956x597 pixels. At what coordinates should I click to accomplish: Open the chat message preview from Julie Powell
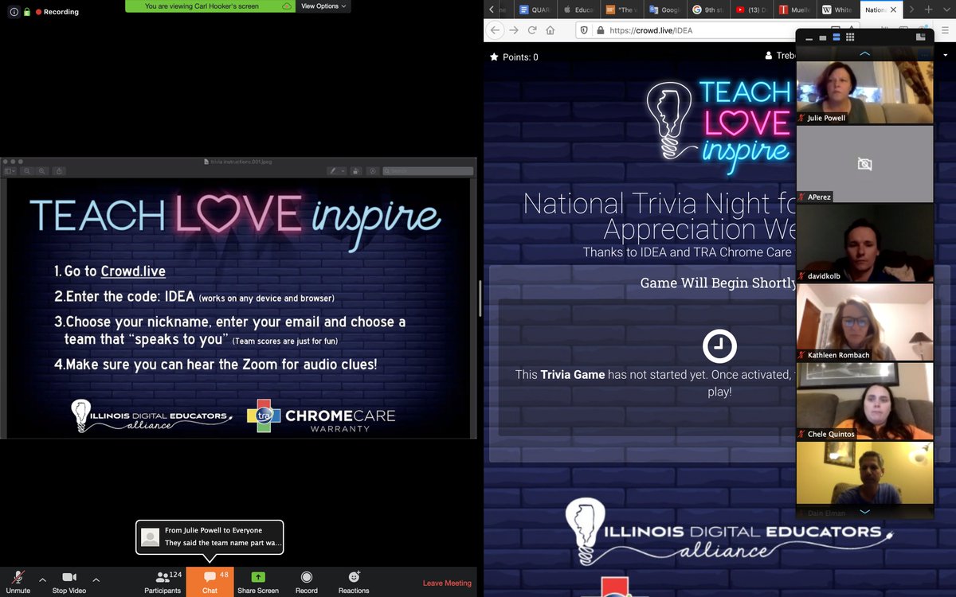210,537
